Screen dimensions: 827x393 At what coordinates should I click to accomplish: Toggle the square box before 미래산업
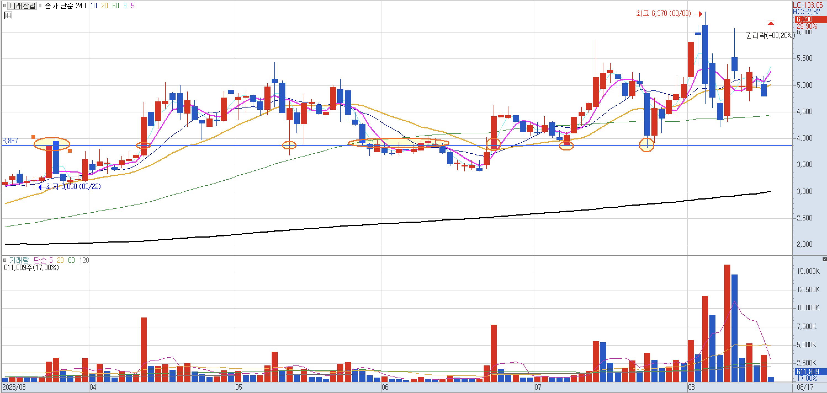pyautogui.click(x=4, y=6)
